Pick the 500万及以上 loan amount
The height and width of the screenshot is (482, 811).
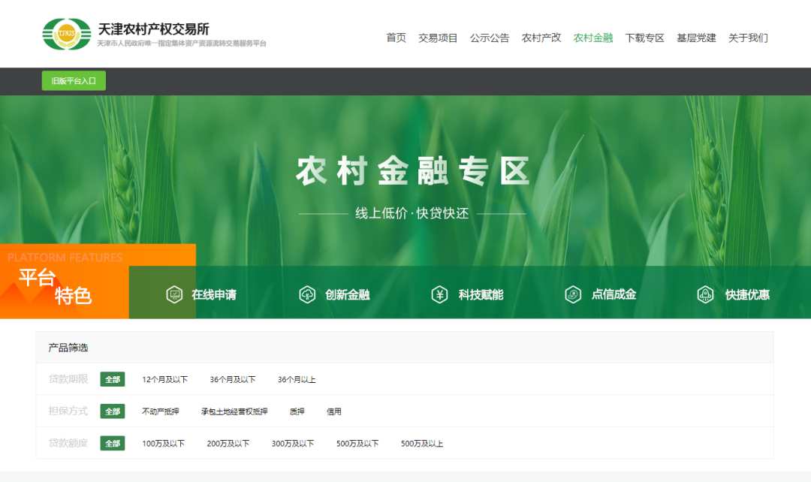click(422, 444)
